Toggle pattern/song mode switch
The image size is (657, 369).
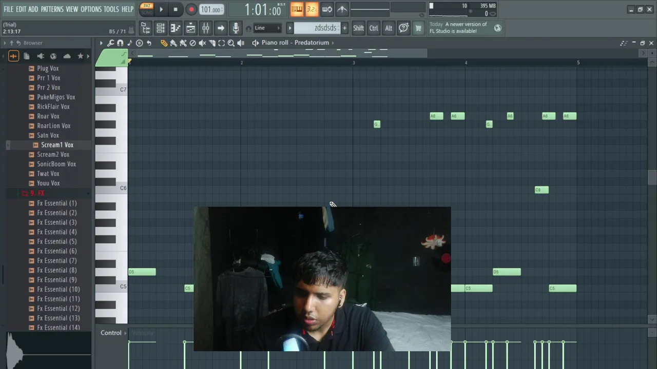pos(147,9)
